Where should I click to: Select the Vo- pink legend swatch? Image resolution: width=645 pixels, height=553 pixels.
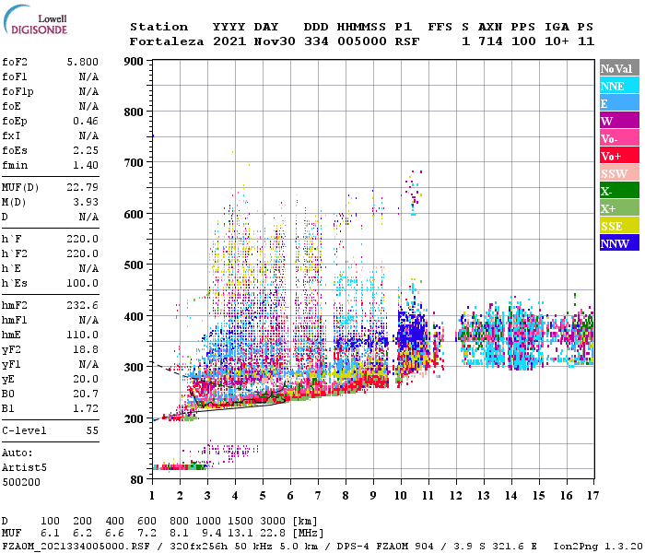(x=619, y=138)
